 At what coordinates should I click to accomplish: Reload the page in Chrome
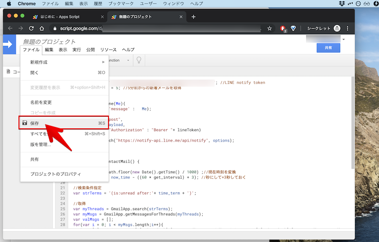[x=31, y=28]
